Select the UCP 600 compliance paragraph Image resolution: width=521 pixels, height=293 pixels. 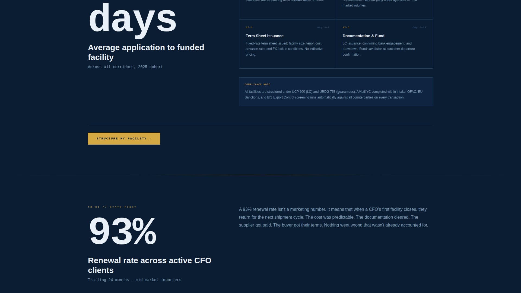point(333,94)
